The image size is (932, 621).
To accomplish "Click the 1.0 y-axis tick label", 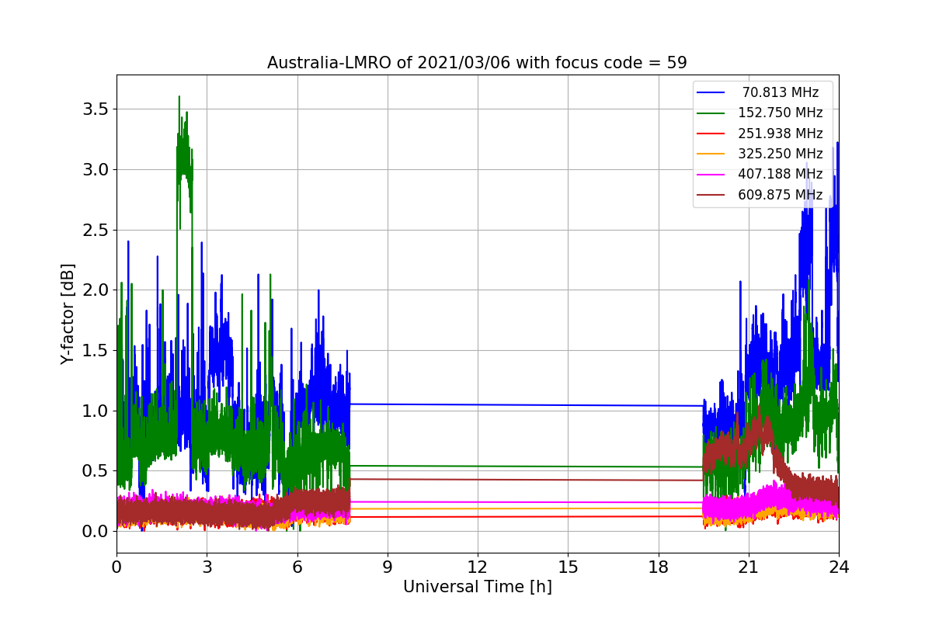I will [x=96, y=411].
